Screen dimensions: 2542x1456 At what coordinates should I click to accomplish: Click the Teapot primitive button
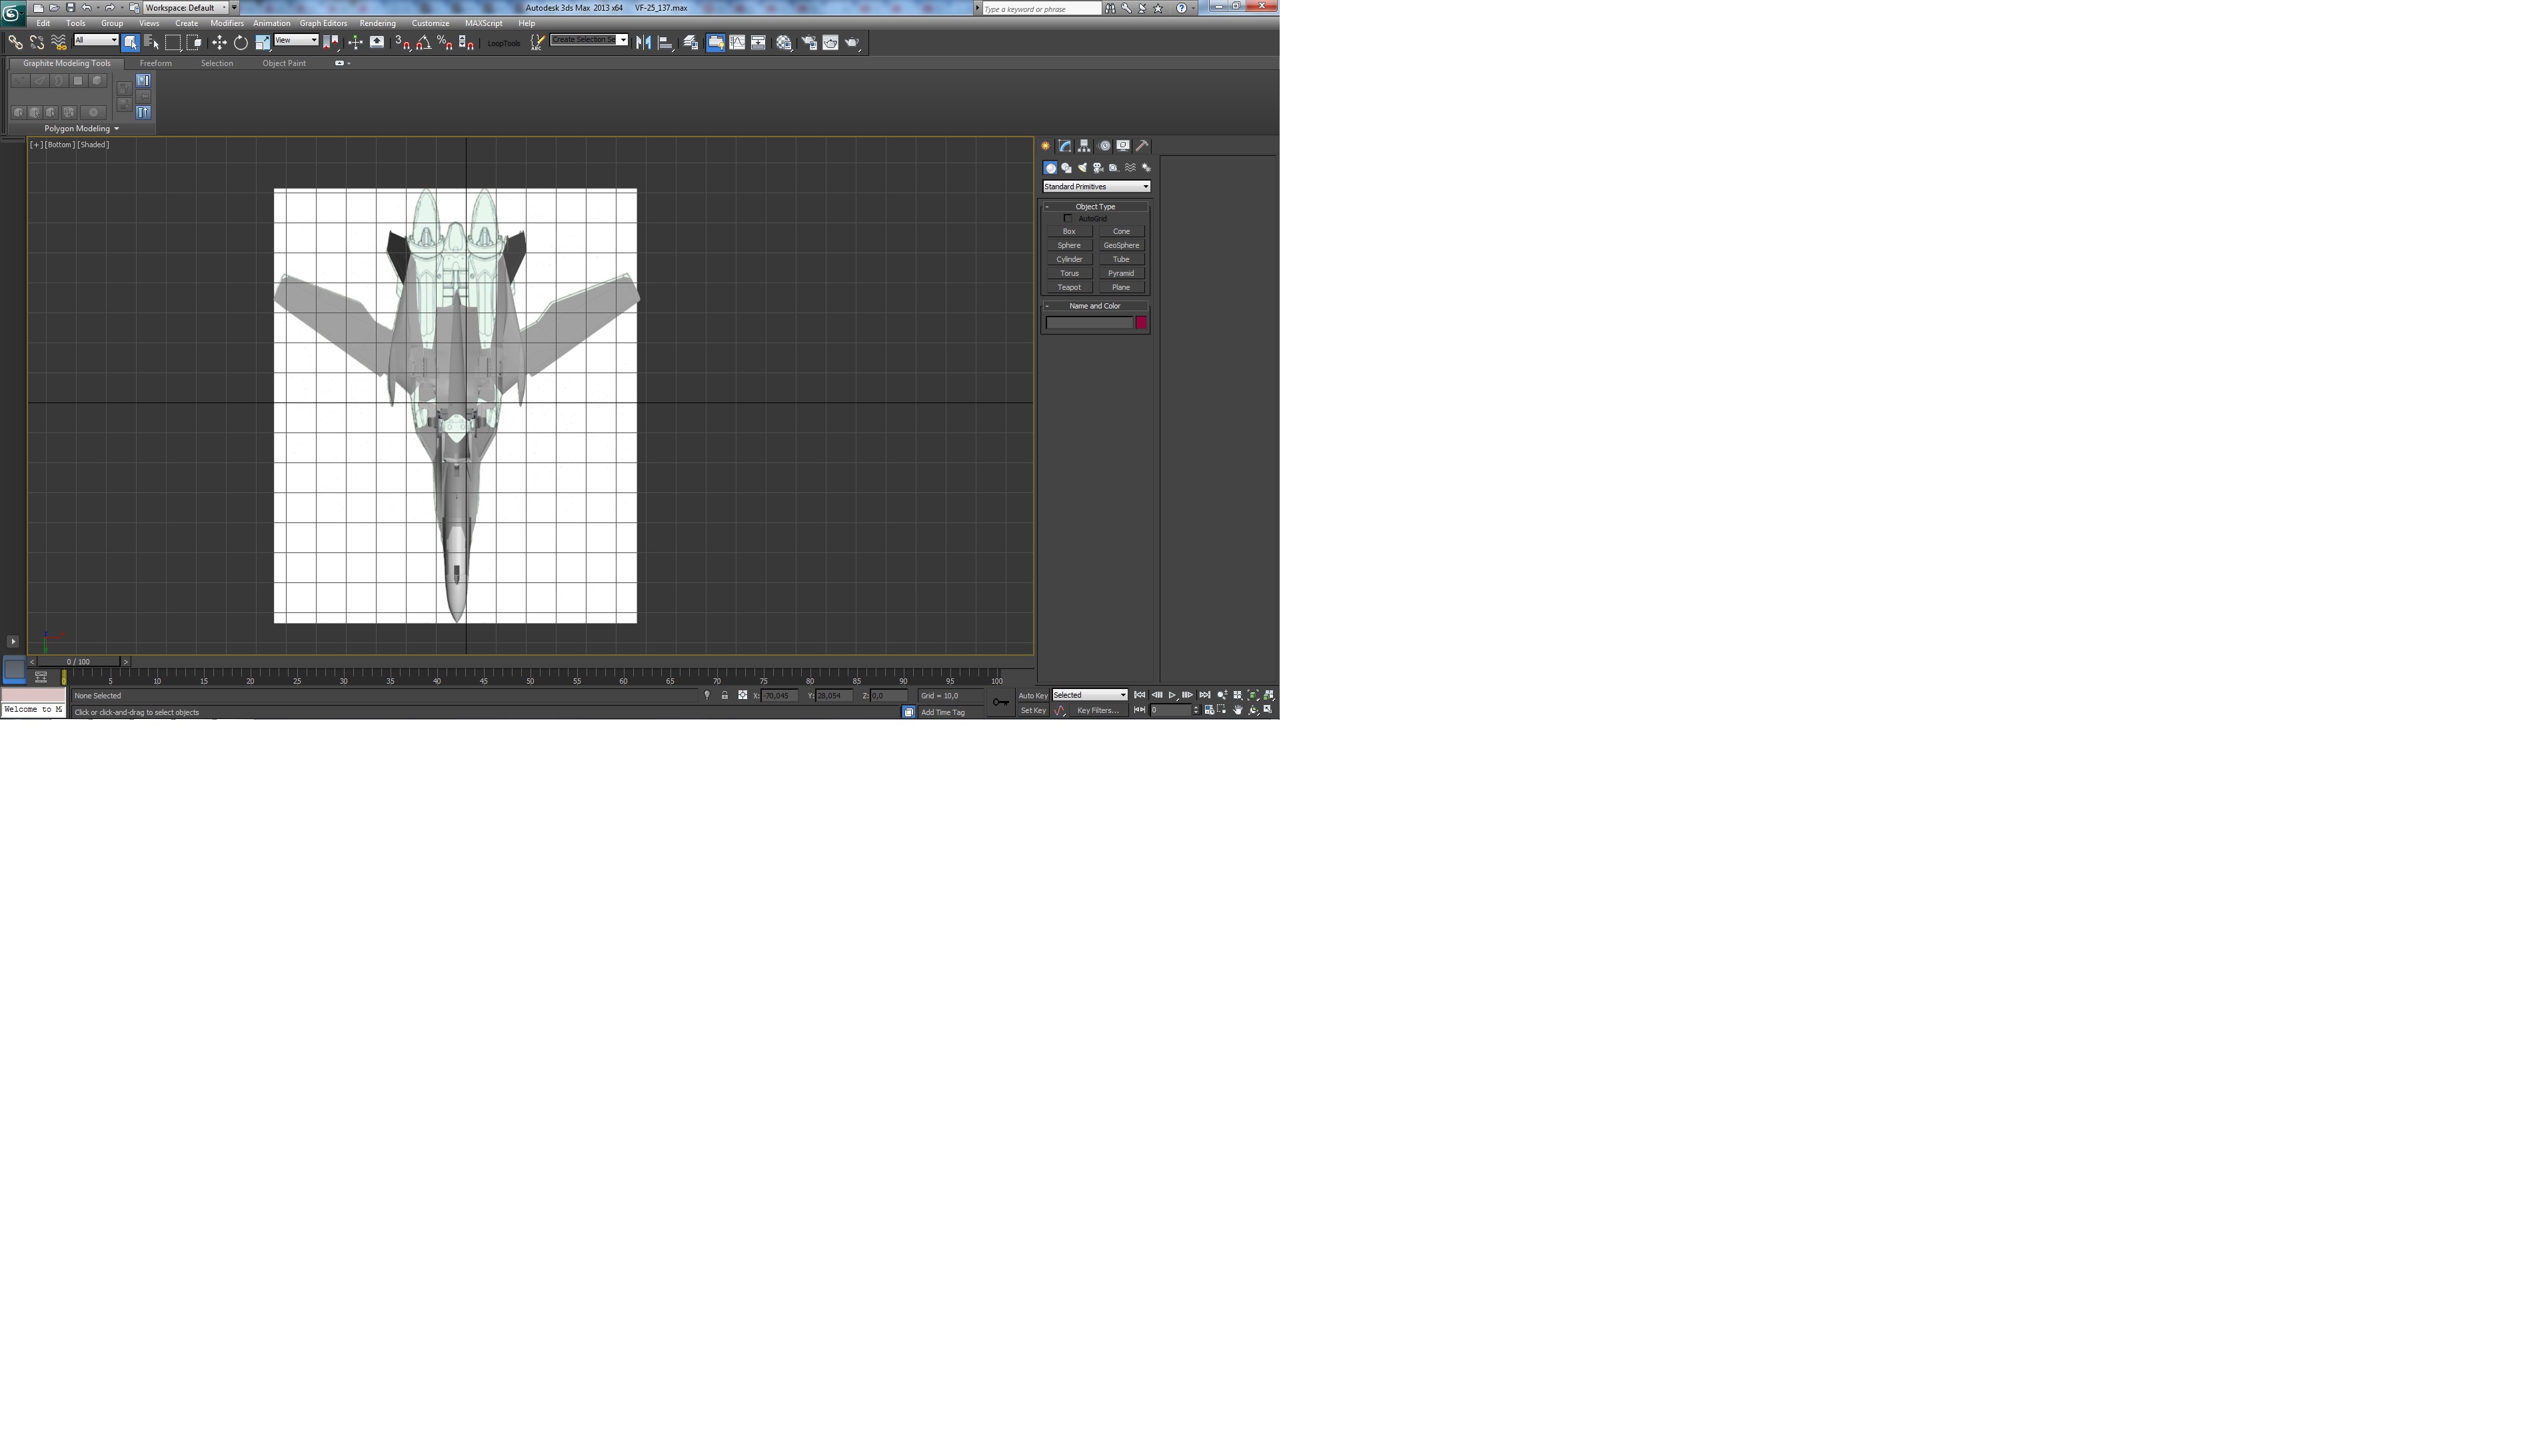pyautogui.click(x=1069, y=287)
